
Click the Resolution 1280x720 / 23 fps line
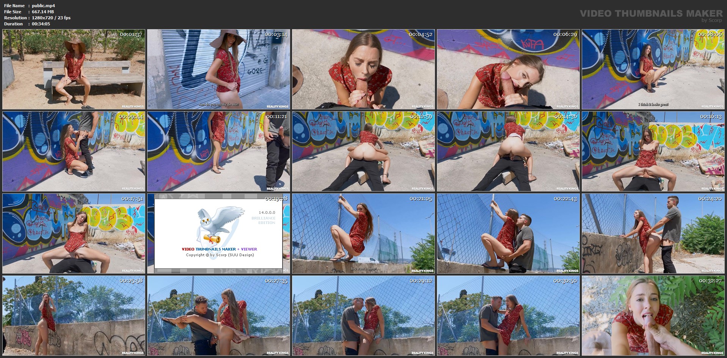coord(51,18)
